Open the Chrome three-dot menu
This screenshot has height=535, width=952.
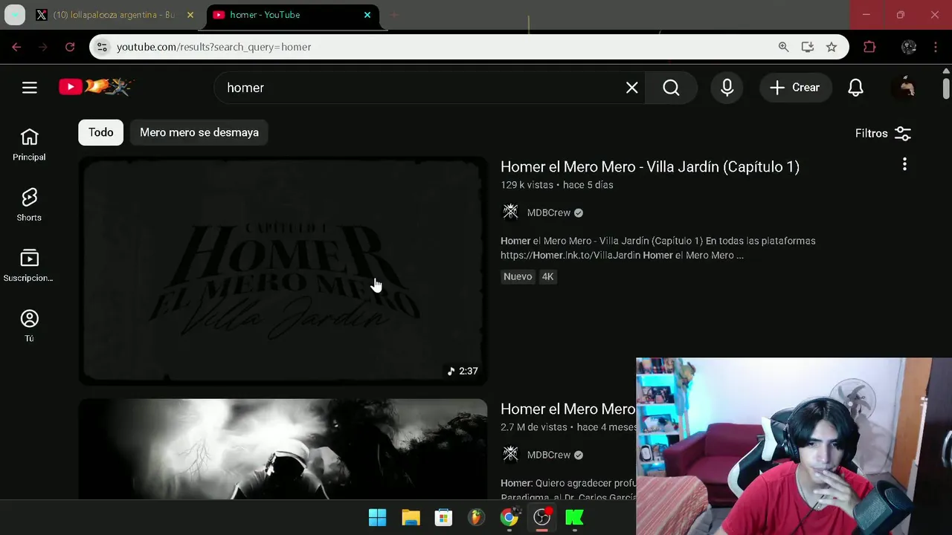click(x=936, y=47)
